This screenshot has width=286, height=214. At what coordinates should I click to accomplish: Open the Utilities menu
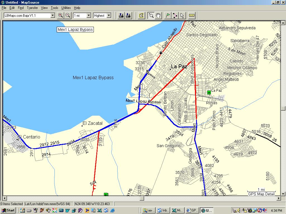66,8
